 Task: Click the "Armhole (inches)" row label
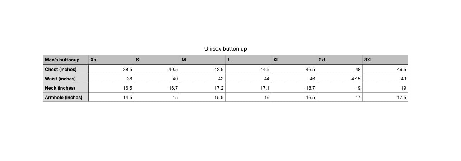64,98
